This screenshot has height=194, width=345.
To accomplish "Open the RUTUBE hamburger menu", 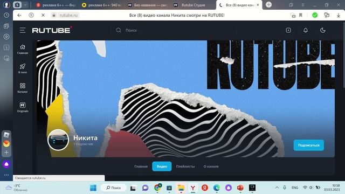I will tap(23, 30).
